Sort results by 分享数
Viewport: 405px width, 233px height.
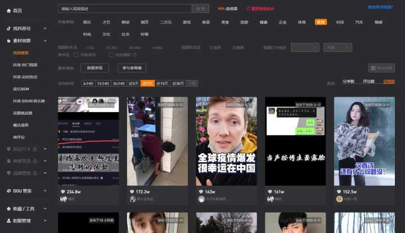(x=348, y=82)
